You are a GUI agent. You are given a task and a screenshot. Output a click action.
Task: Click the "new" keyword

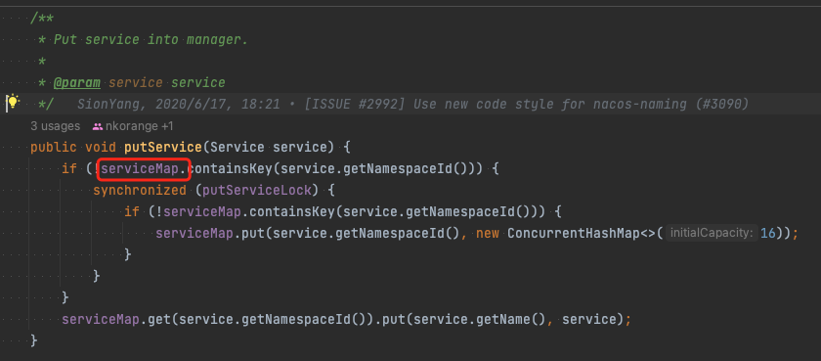pyautogui.click(x=488, y=233)
